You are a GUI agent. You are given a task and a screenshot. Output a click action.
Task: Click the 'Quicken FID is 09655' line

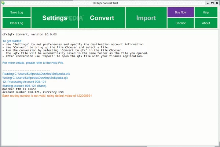pos(19,89)
